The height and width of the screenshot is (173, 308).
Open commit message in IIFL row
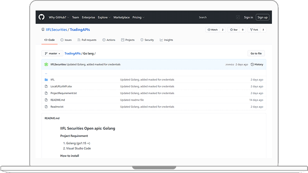pyautogui.click(x=147, y=80)
